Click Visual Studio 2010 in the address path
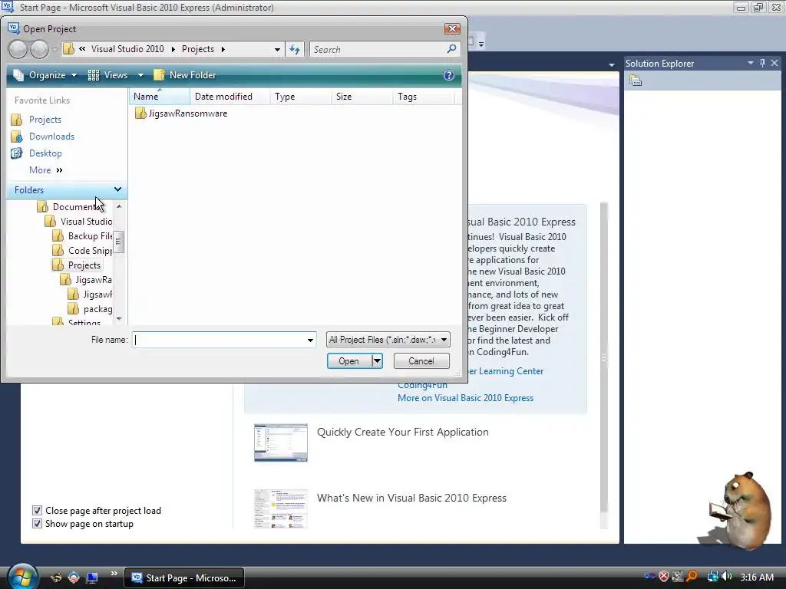The image size is (786, 589). 127,49
